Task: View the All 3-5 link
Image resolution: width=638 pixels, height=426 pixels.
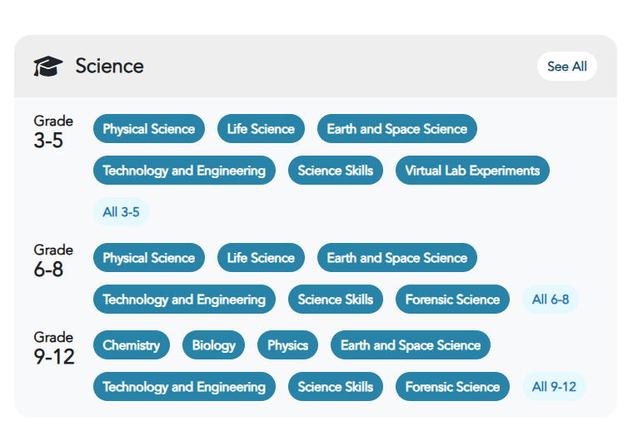Action: [121, 212]
